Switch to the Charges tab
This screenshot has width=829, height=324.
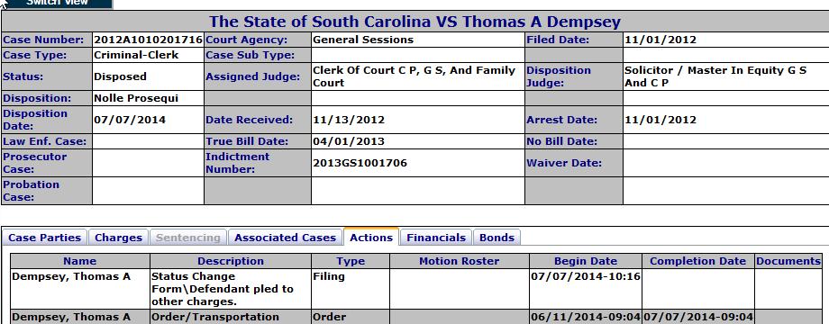(118, 238)
